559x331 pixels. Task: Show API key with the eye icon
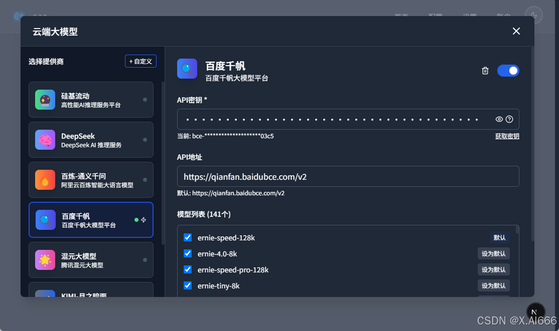[499, 119]
